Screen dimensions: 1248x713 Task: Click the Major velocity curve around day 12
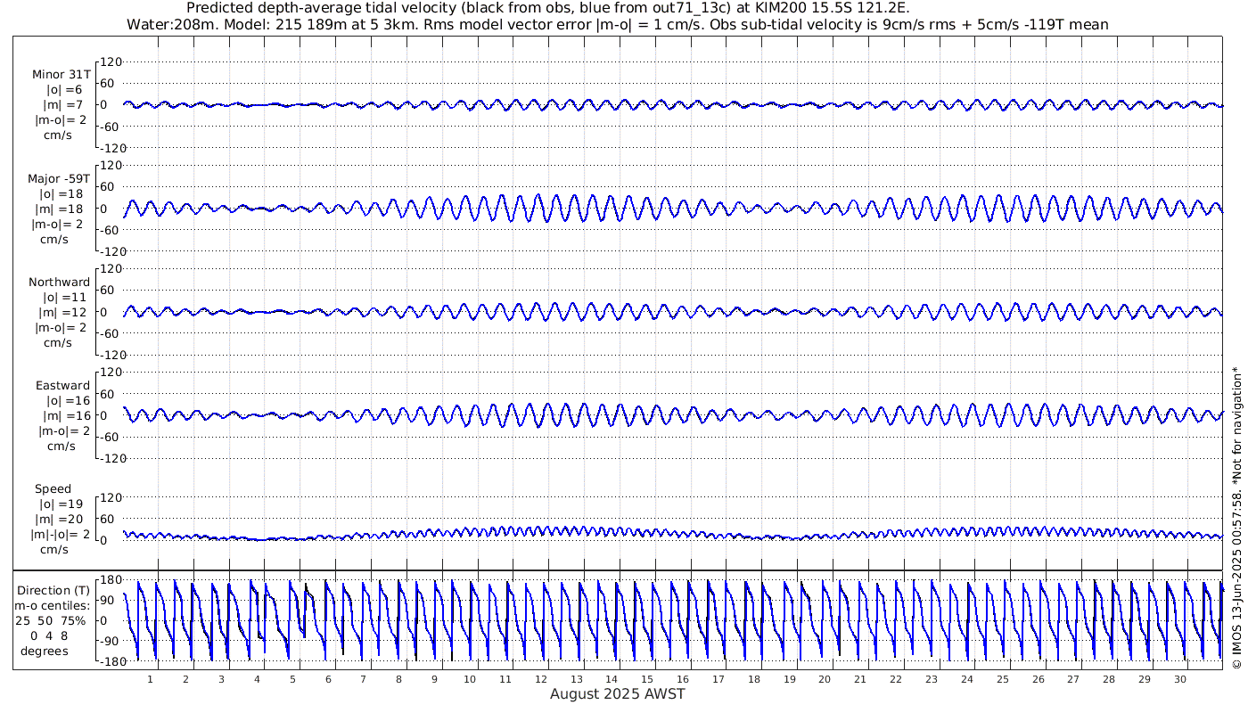(538, 208)
